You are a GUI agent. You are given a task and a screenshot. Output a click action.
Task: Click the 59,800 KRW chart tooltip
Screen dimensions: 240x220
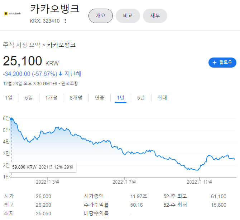coord(43,167)
